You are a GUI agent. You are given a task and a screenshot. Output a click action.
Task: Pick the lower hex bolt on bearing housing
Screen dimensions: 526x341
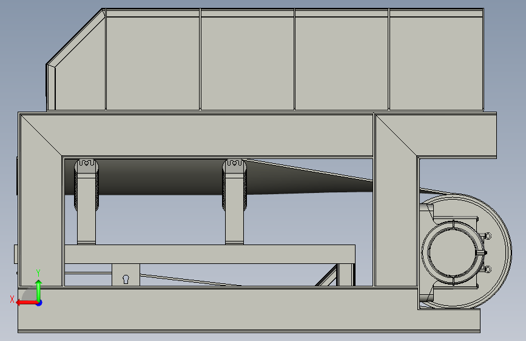488,269
